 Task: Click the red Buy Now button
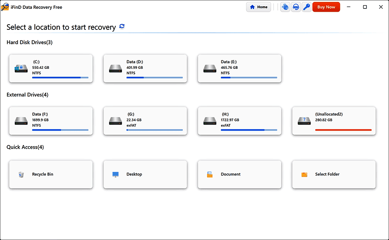326,7
